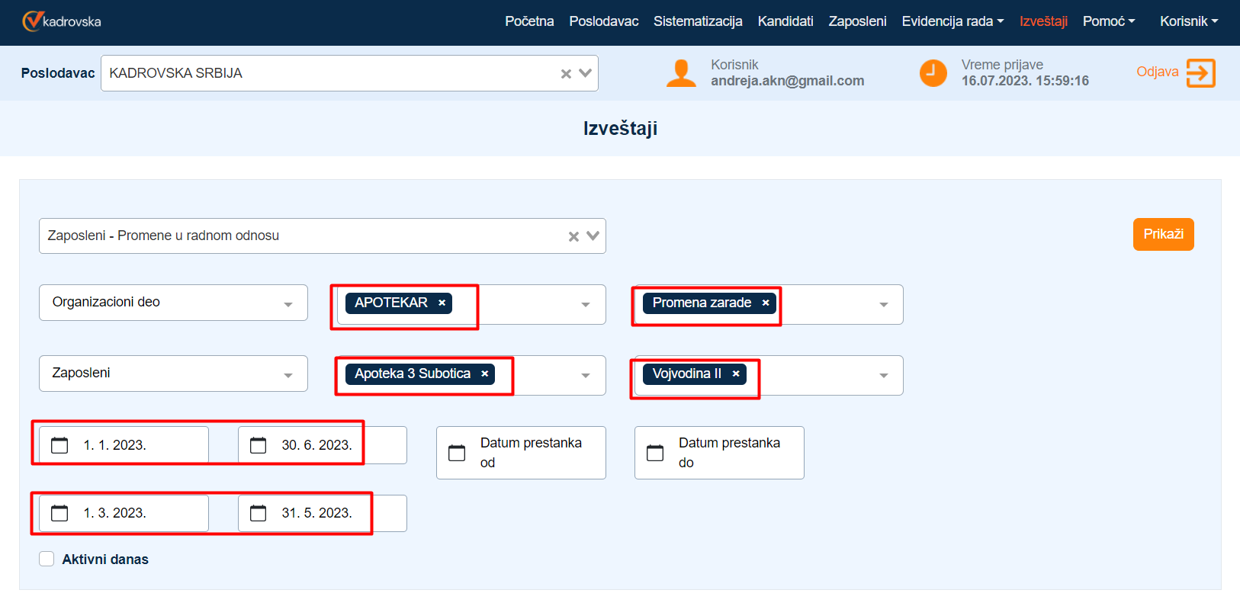Click the kadrovska logo icon

[32, 21]
